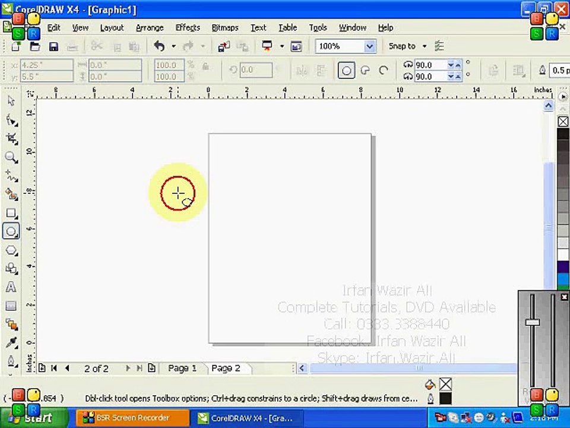Select the Table tool

pyautogui.click(x=11, y=306)
